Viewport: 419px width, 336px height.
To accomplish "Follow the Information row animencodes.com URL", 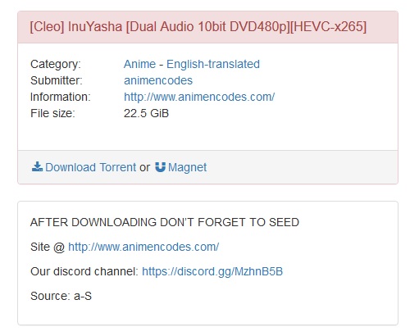I will [199, 97].
